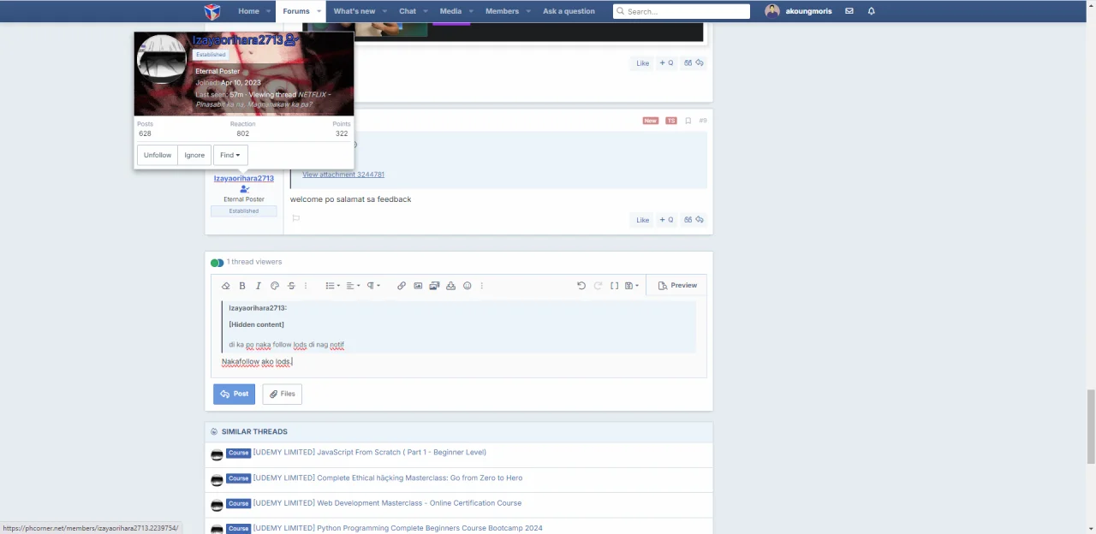Insert a link with the chain icon
The width and height of the screenshot is (1096, 534).
pyautogui.click(x=402, y=286)
